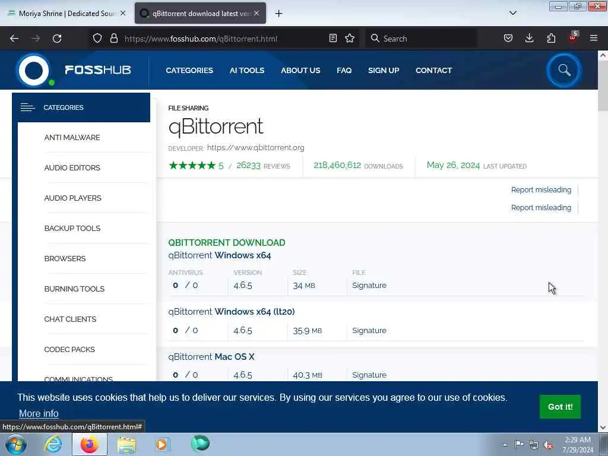Screen dimensions: 608x456
Task: Open Signature for the Mac OS X file
Action: click(369, 375)
